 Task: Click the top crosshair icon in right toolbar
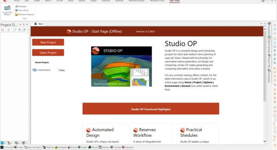point(275,25)
